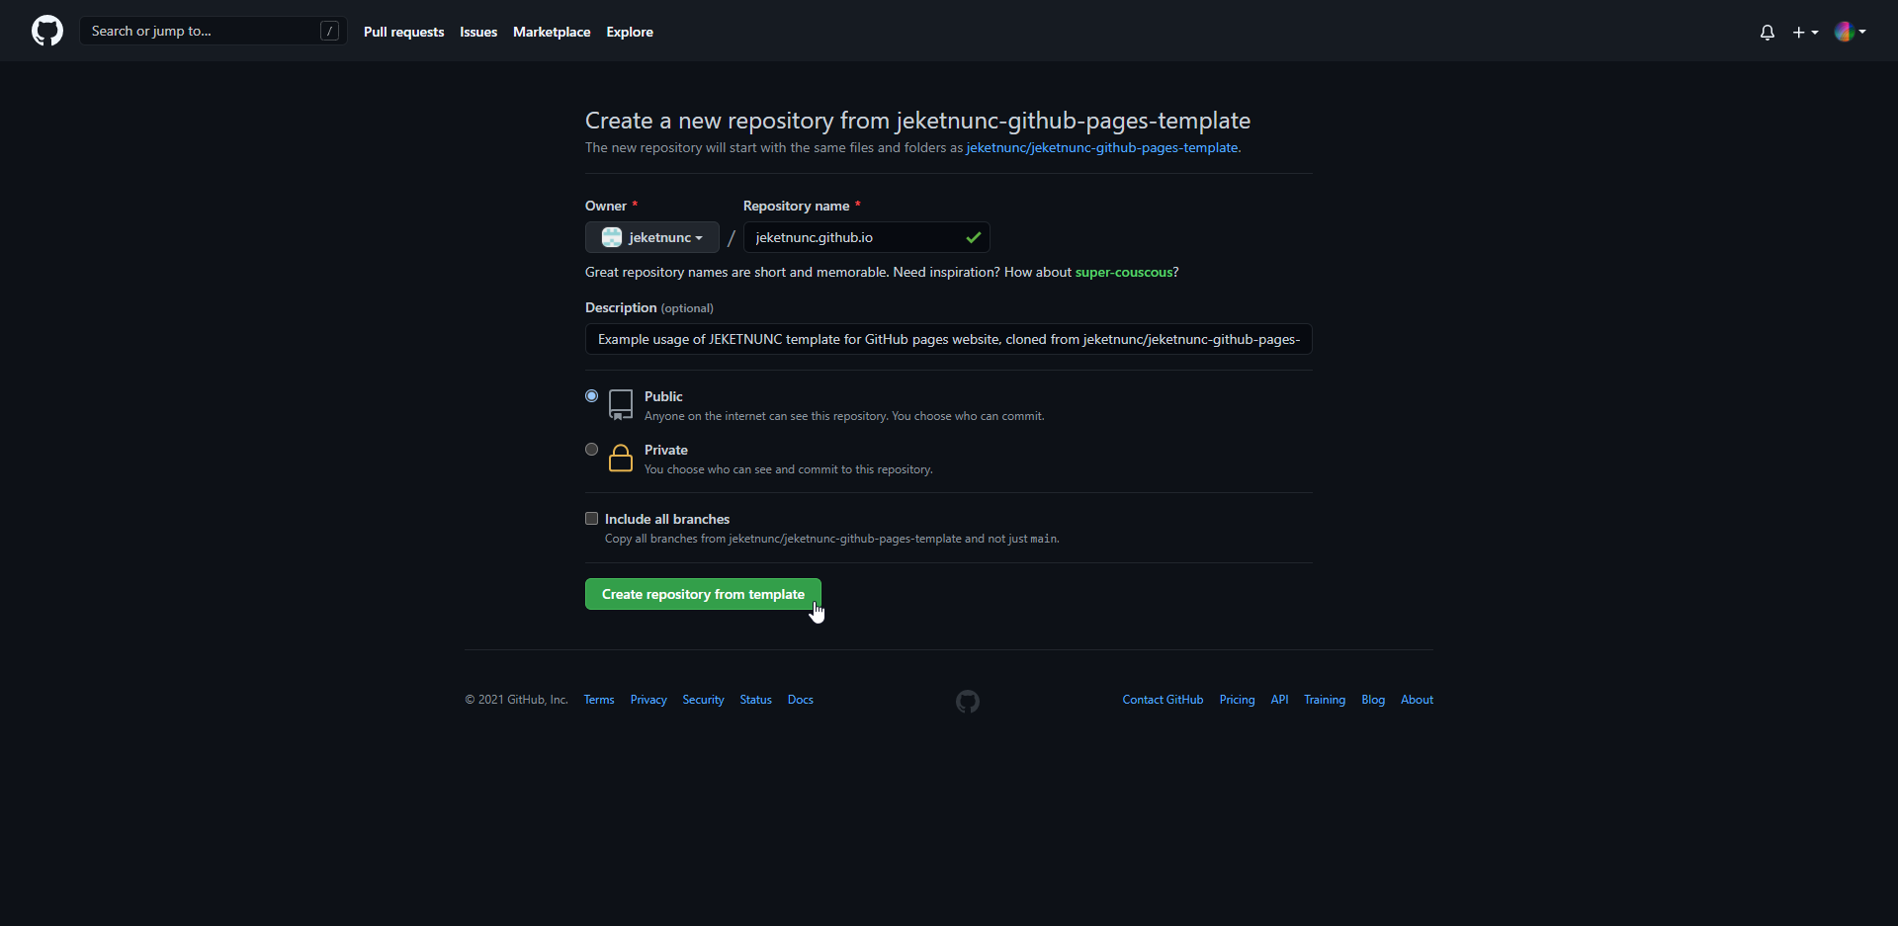
Task: Open Marketplace from the top navigation
Action: (552, 32)
